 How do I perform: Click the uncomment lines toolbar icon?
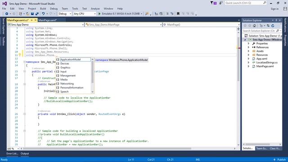(172, 14)
